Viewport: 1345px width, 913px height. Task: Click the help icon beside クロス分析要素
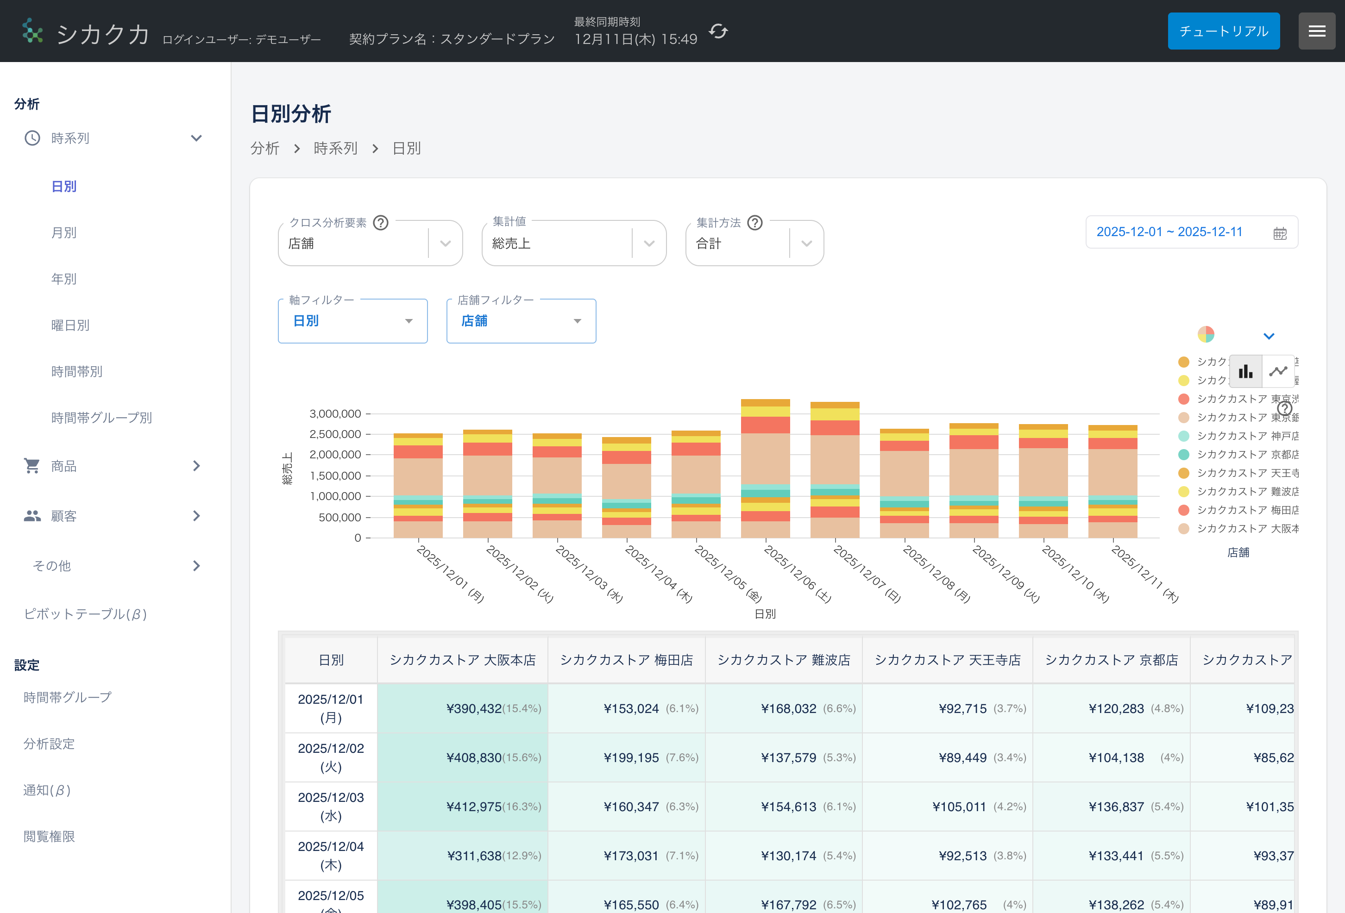click(381, 223)
